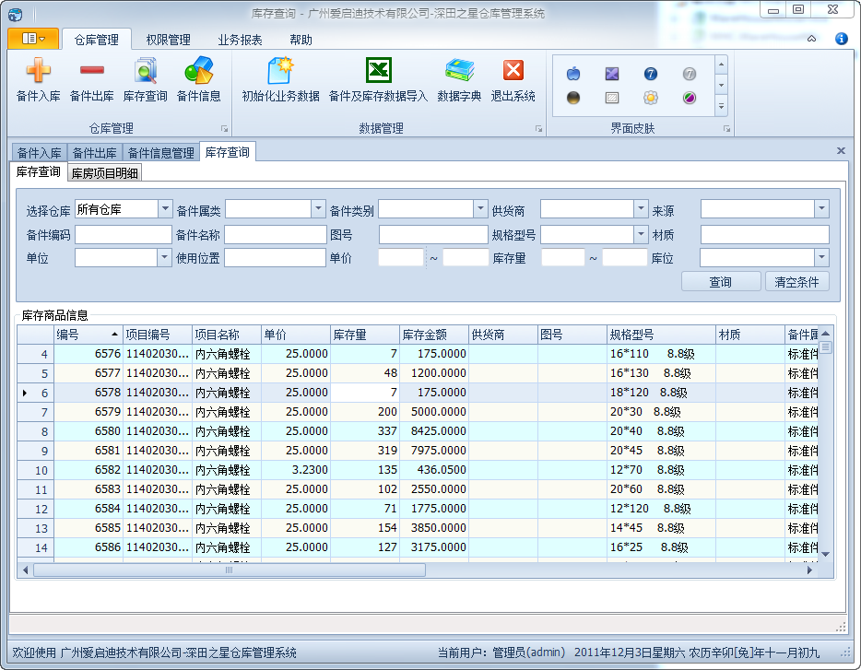Apply the green-purple ball skin

pos(690,98)
